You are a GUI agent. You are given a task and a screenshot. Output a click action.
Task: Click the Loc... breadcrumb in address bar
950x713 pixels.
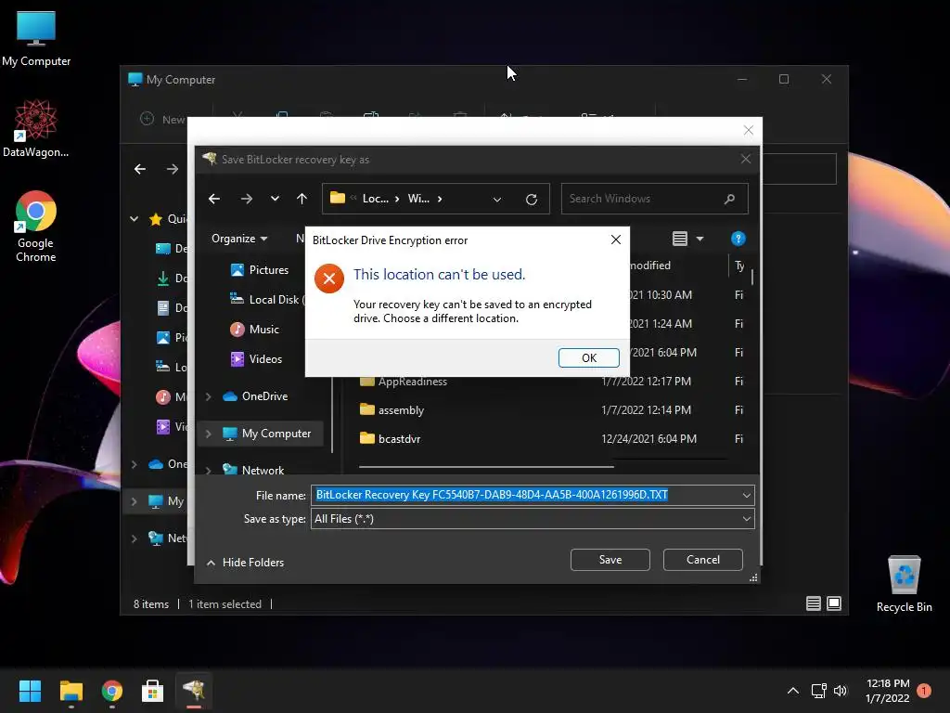click(x=375, y=199)
